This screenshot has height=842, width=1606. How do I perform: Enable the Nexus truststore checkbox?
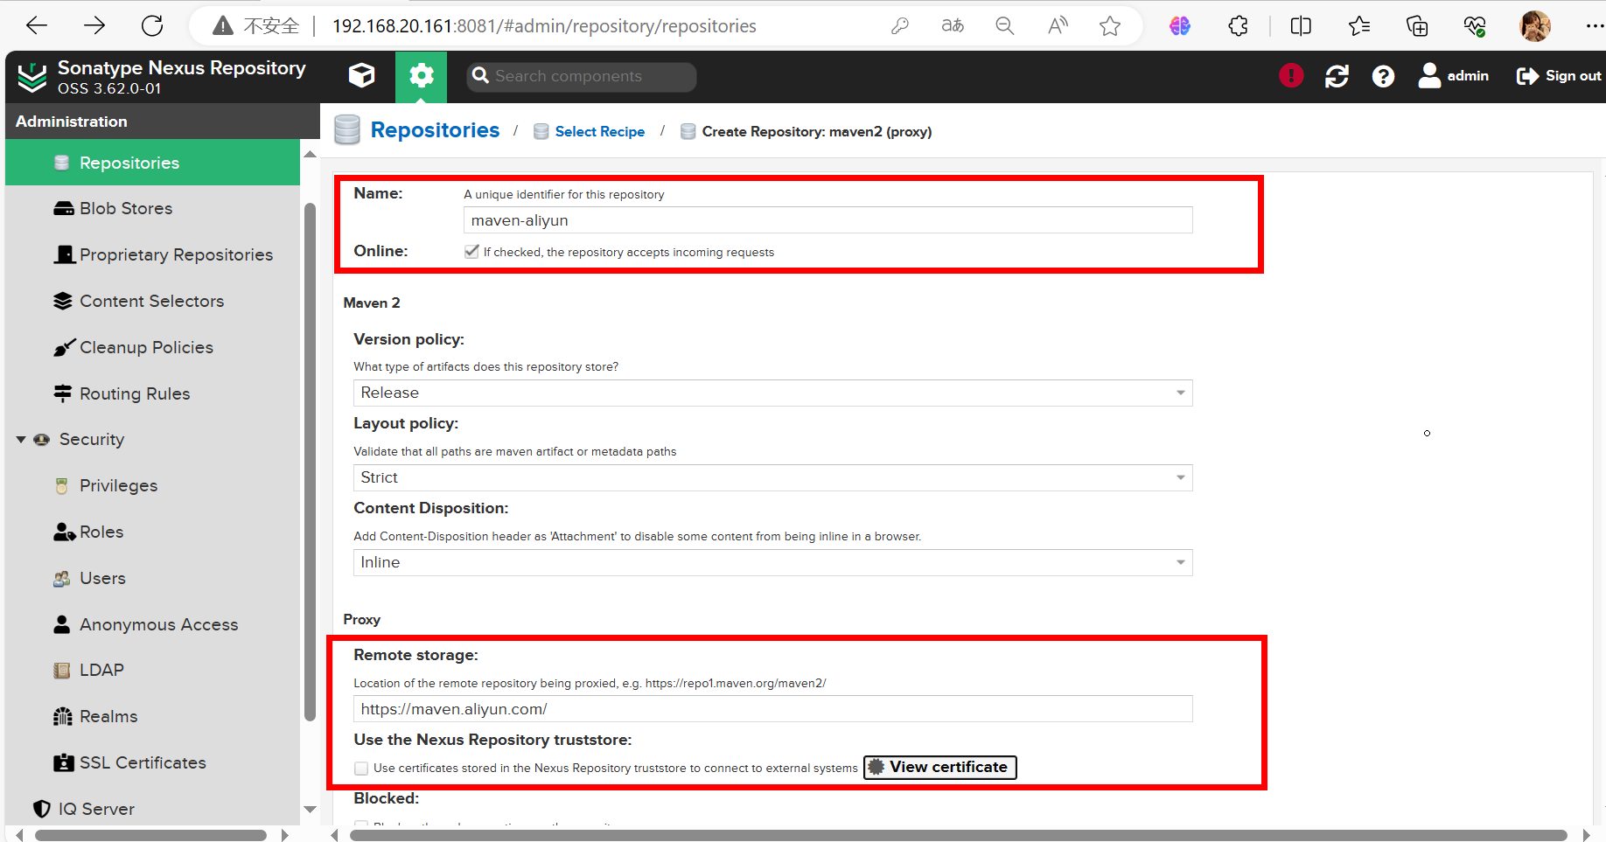click(361, 768)
